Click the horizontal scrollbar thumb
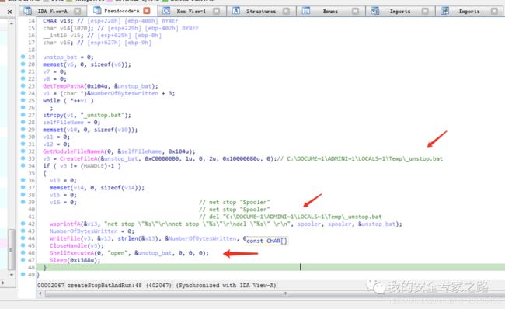Viewport: 505px width, 309px height. (285, 293)
